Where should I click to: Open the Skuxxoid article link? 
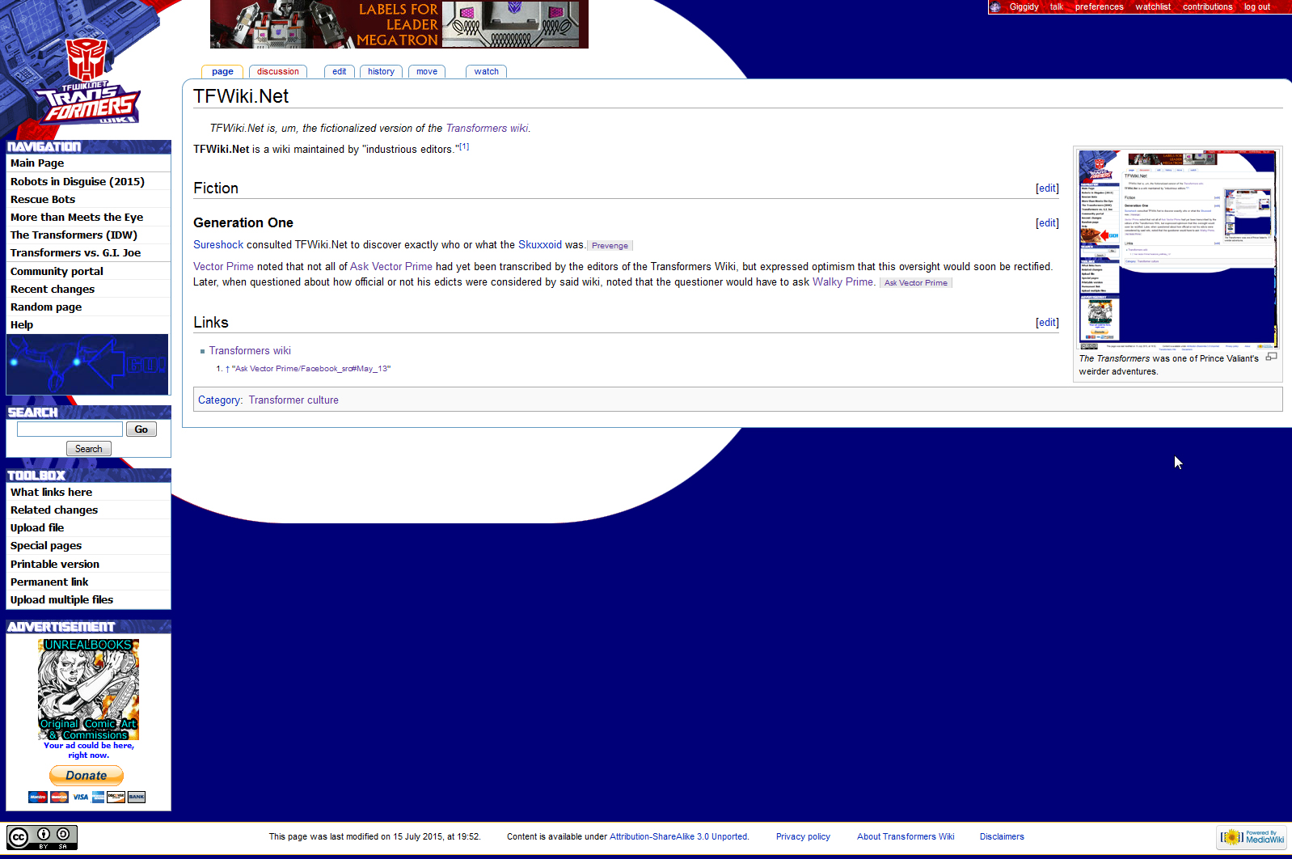click(x=540, y=245)
